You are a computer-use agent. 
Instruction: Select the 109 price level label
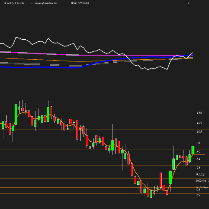[x=199, y=123]
